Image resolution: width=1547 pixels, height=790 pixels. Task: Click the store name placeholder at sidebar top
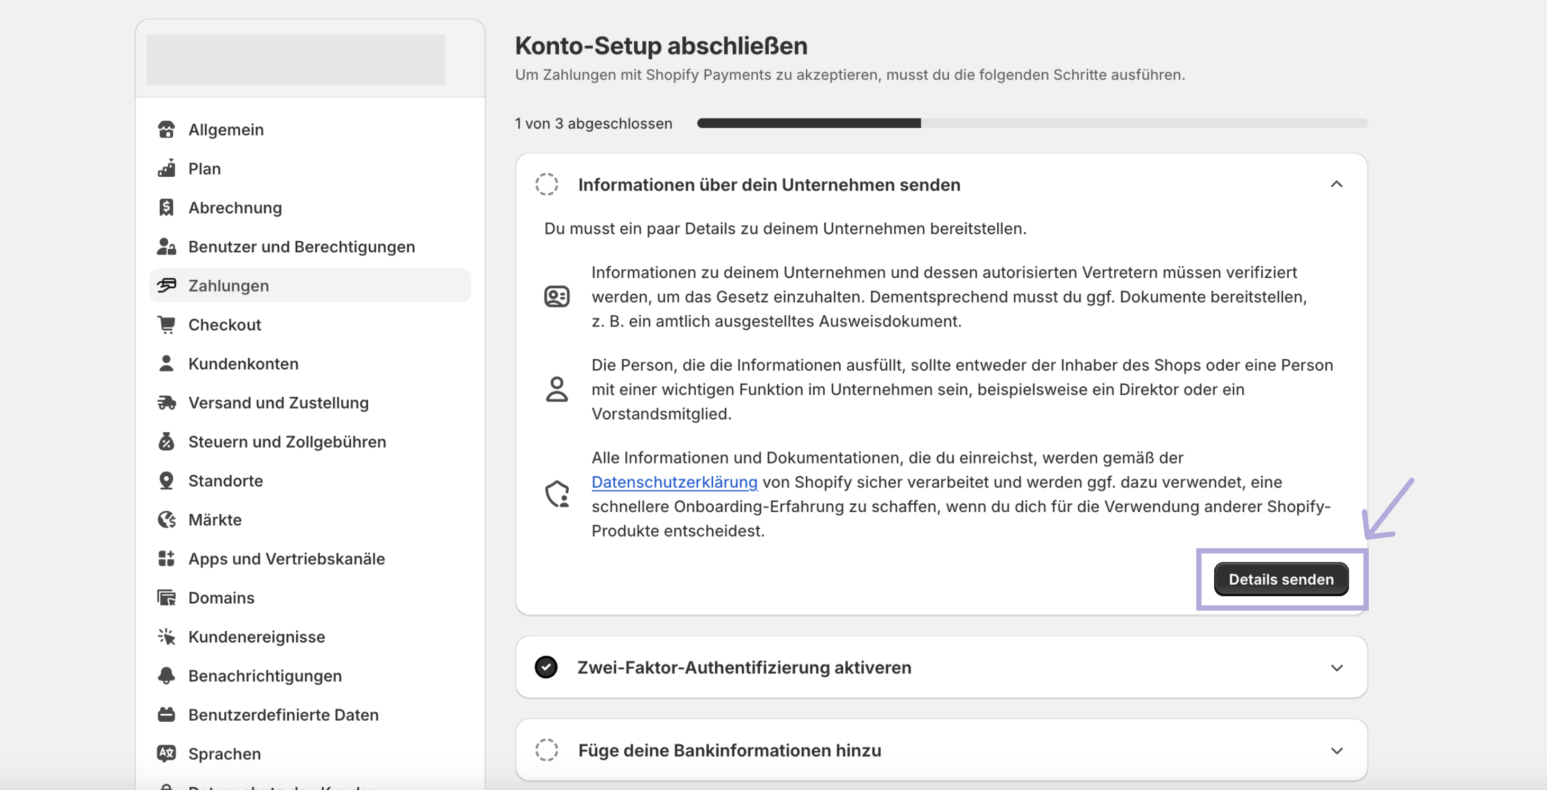click(295, 59)
